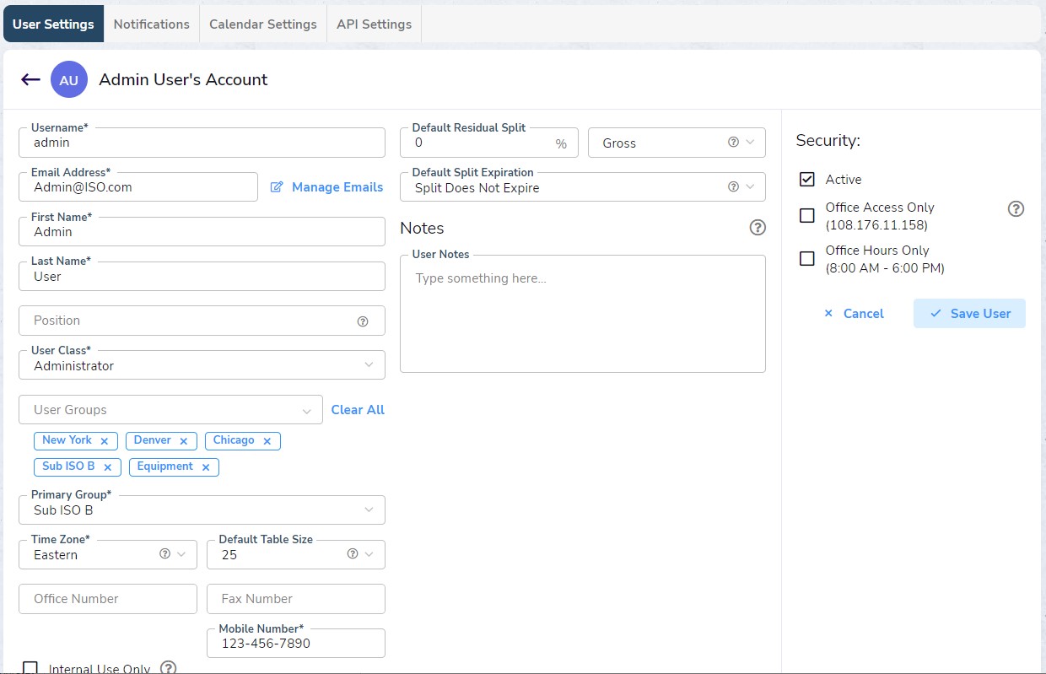The height and width of the screenshot is (674, 1046).
Task: Click the Security heading text
Action: pyautogui.click(x=828, y=141)
